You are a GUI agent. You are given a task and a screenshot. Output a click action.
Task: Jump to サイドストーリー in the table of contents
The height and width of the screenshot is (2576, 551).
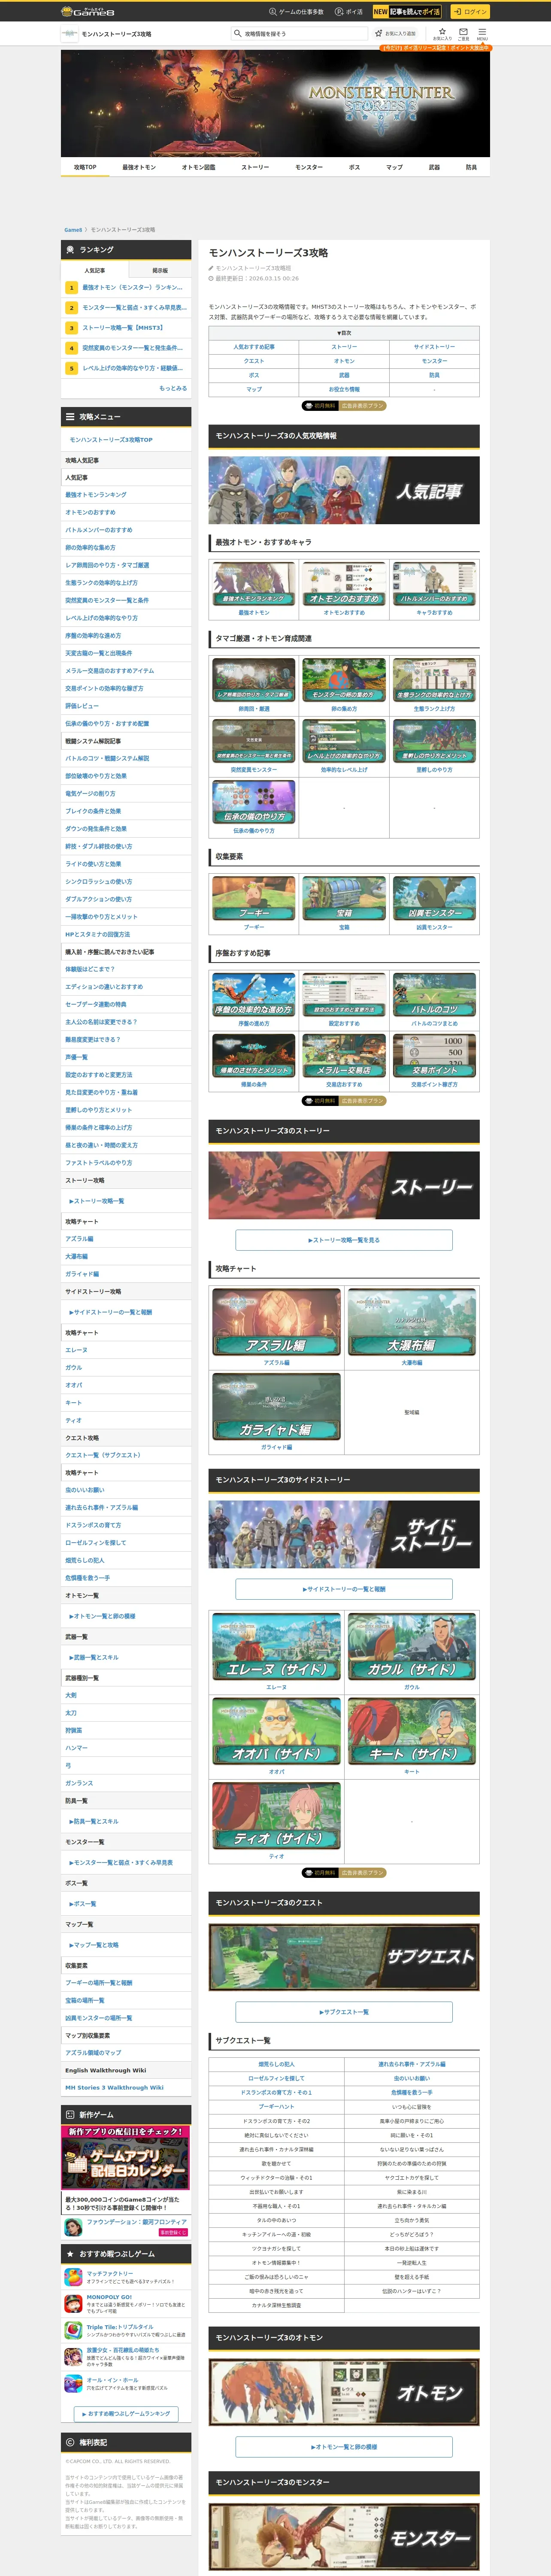click(434, 347)
